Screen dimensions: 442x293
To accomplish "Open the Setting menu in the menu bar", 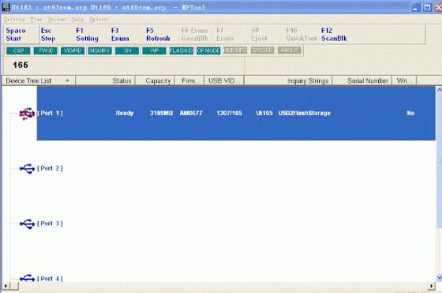I will coord(14,20).
